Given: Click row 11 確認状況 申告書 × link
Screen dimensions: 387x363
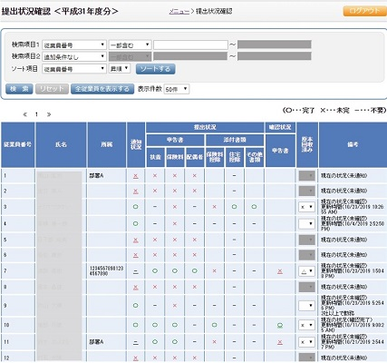Looking at the screenshot, I should pos(280,342).
